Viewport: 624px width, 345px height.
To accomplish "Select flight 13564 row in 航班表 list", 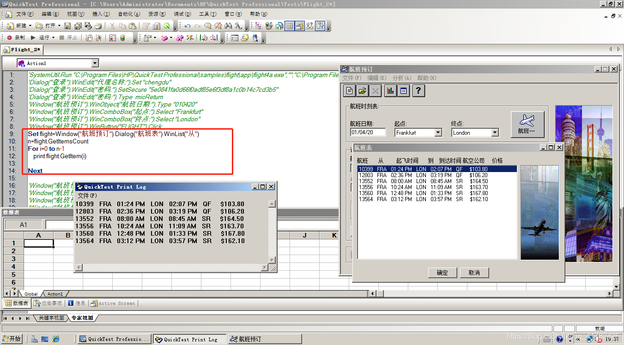I will [437, 199].
